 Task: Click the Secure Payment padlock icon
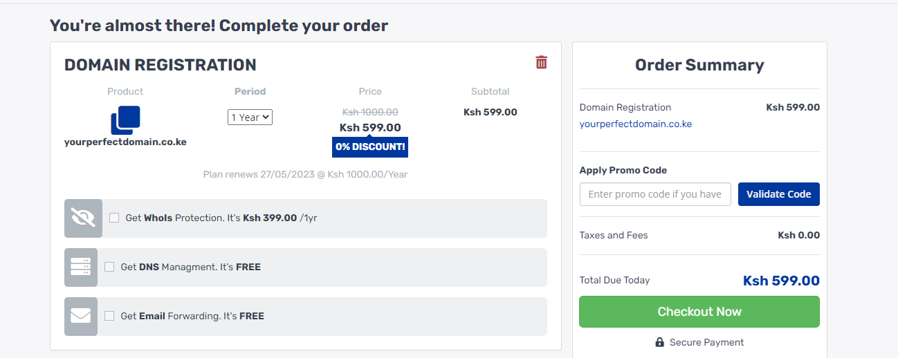tap(660, 342)
